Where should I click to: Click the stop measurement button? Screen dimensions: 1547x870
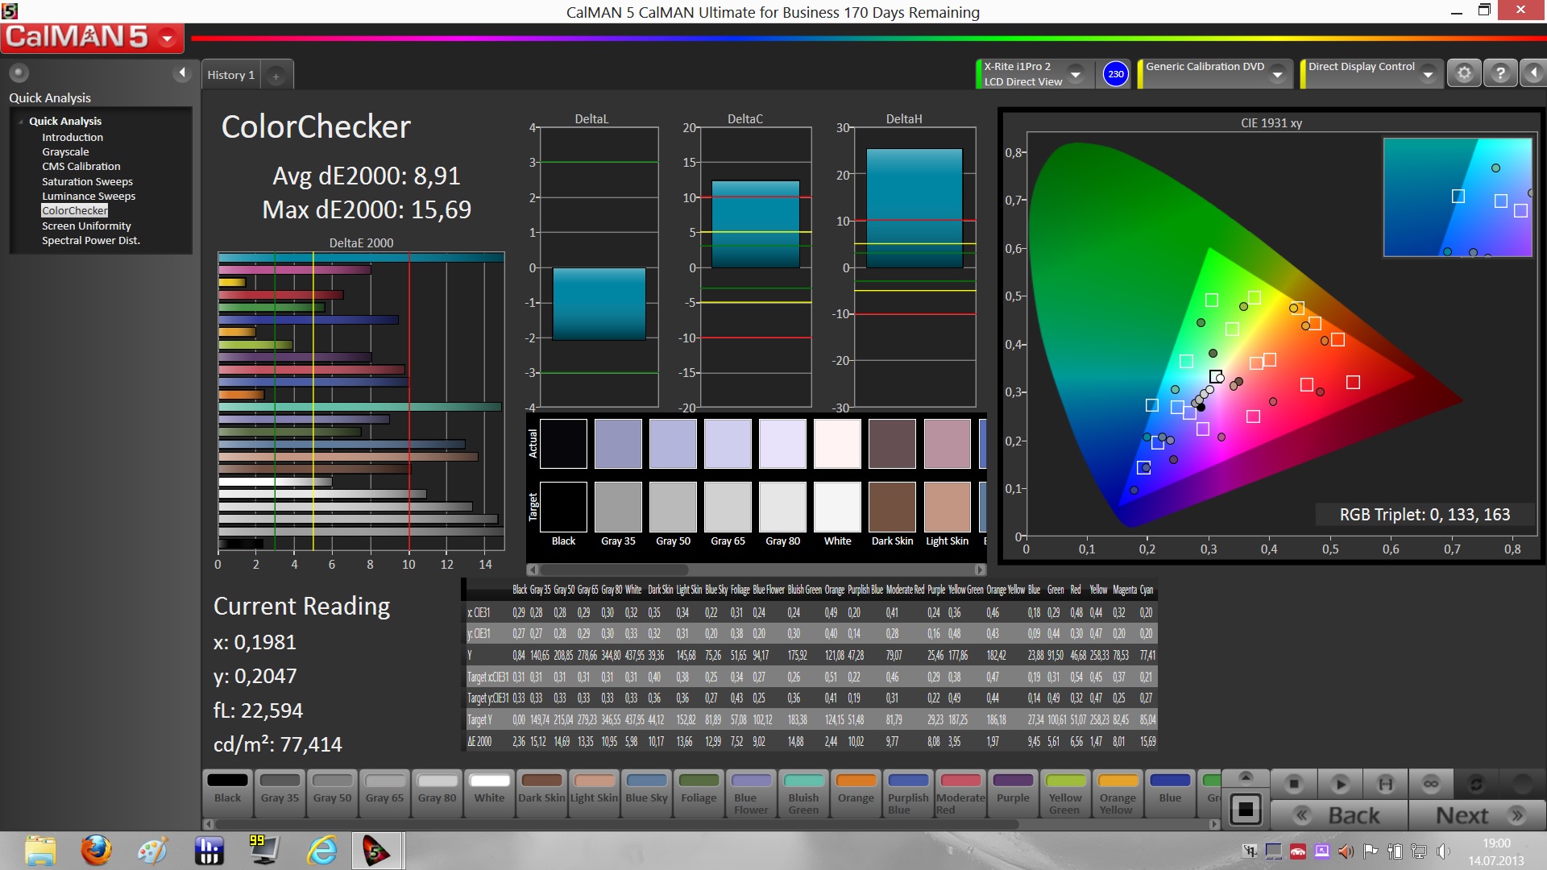1294,784
